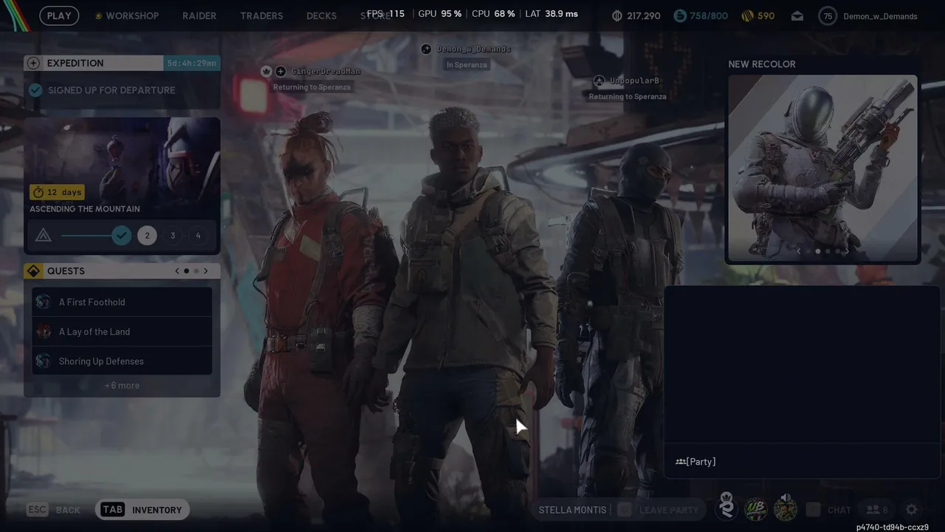Open the New Recolor featured thumbnail
Image resolution: width=945 pixels, height=532 pixels.
(x=822, y=168)
